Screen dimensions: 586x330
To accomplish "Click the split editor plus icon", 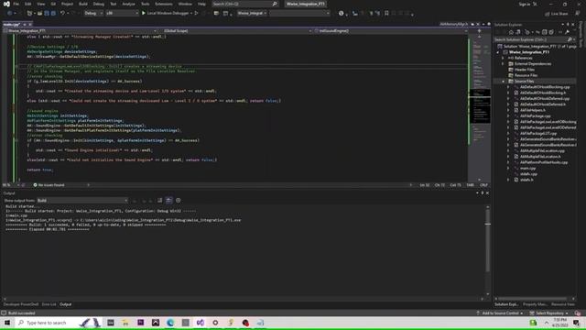I will (480, 31).
